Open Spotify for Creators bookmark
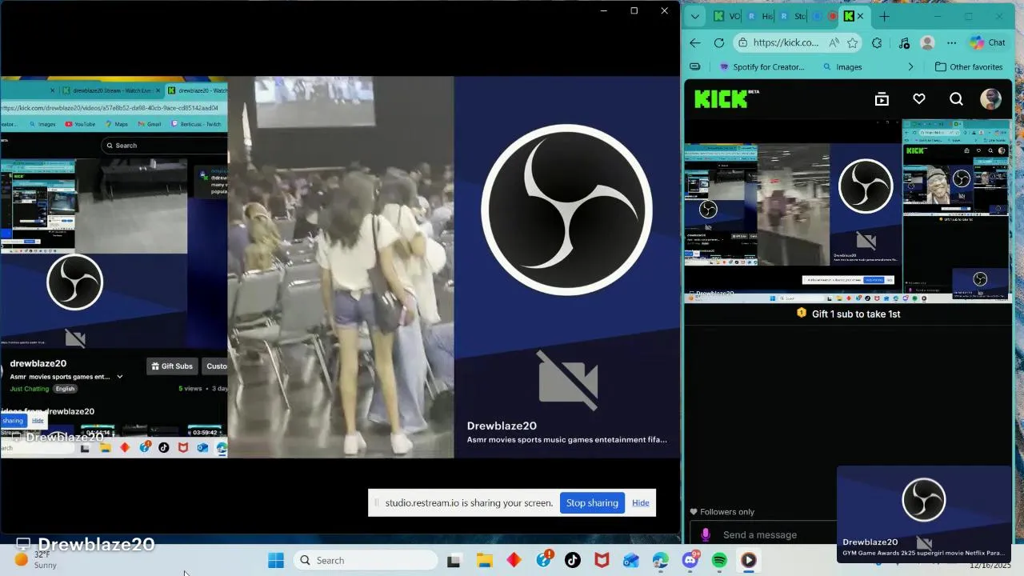 pyautogui.click(x=763, y=67)
